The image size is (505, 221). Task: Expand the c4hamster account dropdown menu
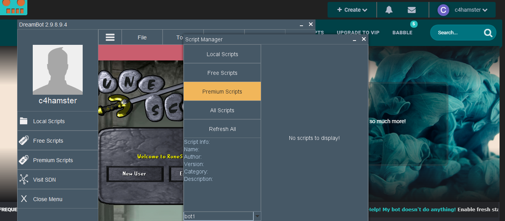[471, 10]
